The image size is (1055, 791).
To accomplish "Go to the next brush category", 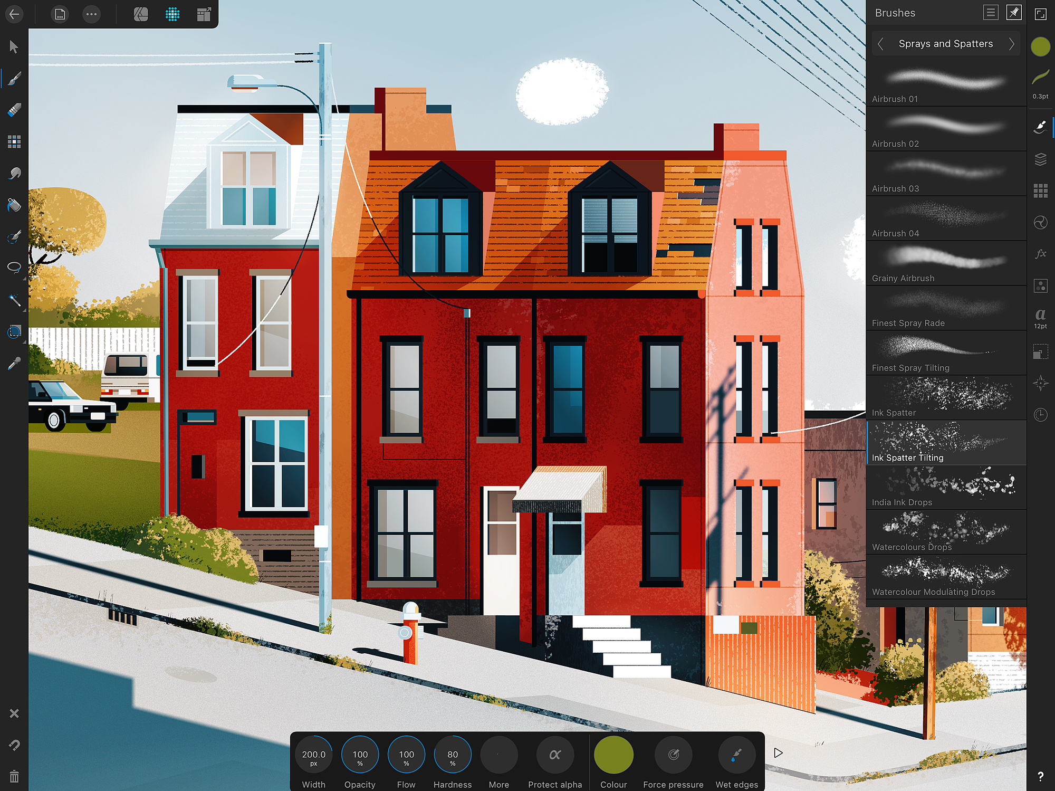I will click(x=1011, y=44).
